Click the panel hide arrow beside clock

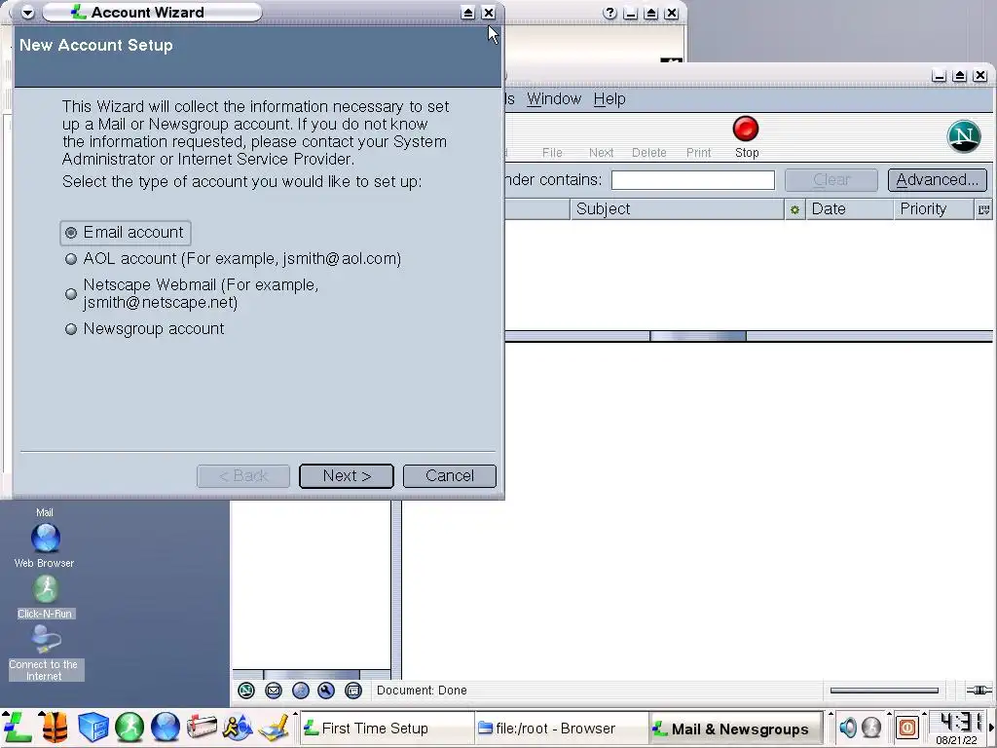coord(991,728)
